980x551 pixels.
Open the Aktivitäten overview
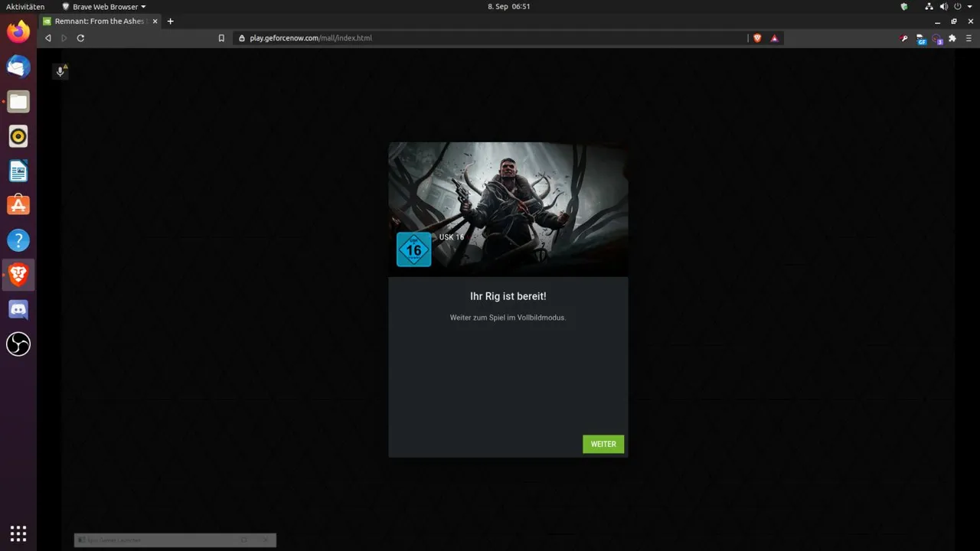tap(25, 6)
